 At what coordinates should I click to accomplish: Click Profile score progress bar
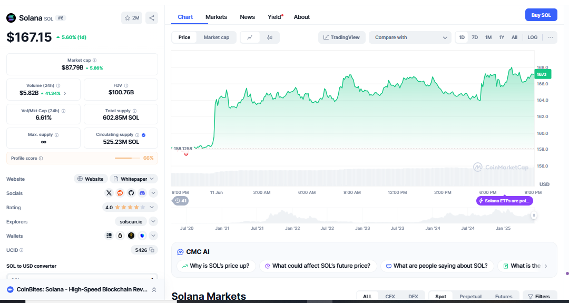(127, 158)
